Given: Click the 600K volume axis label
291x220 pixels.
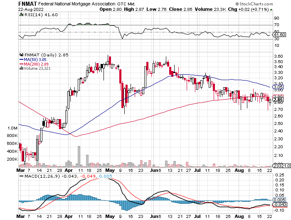Looking at the screenshot, I should coord(12,143).
